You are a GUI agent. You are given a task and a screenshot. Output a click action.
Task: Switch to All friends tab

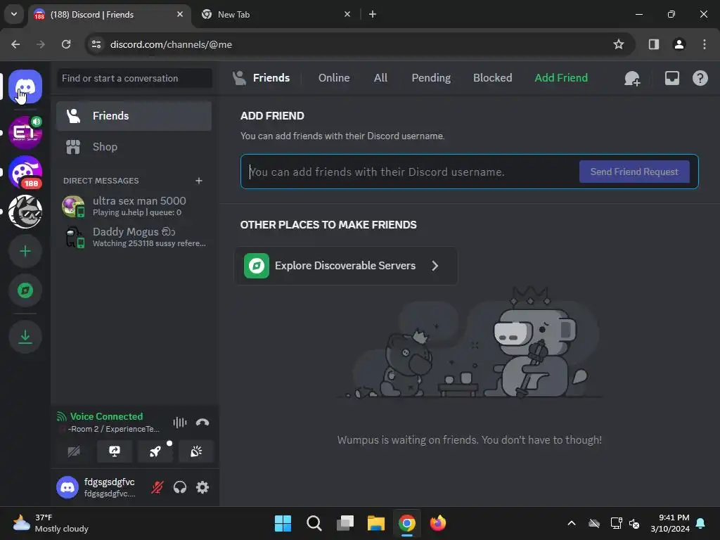(380, 78)
